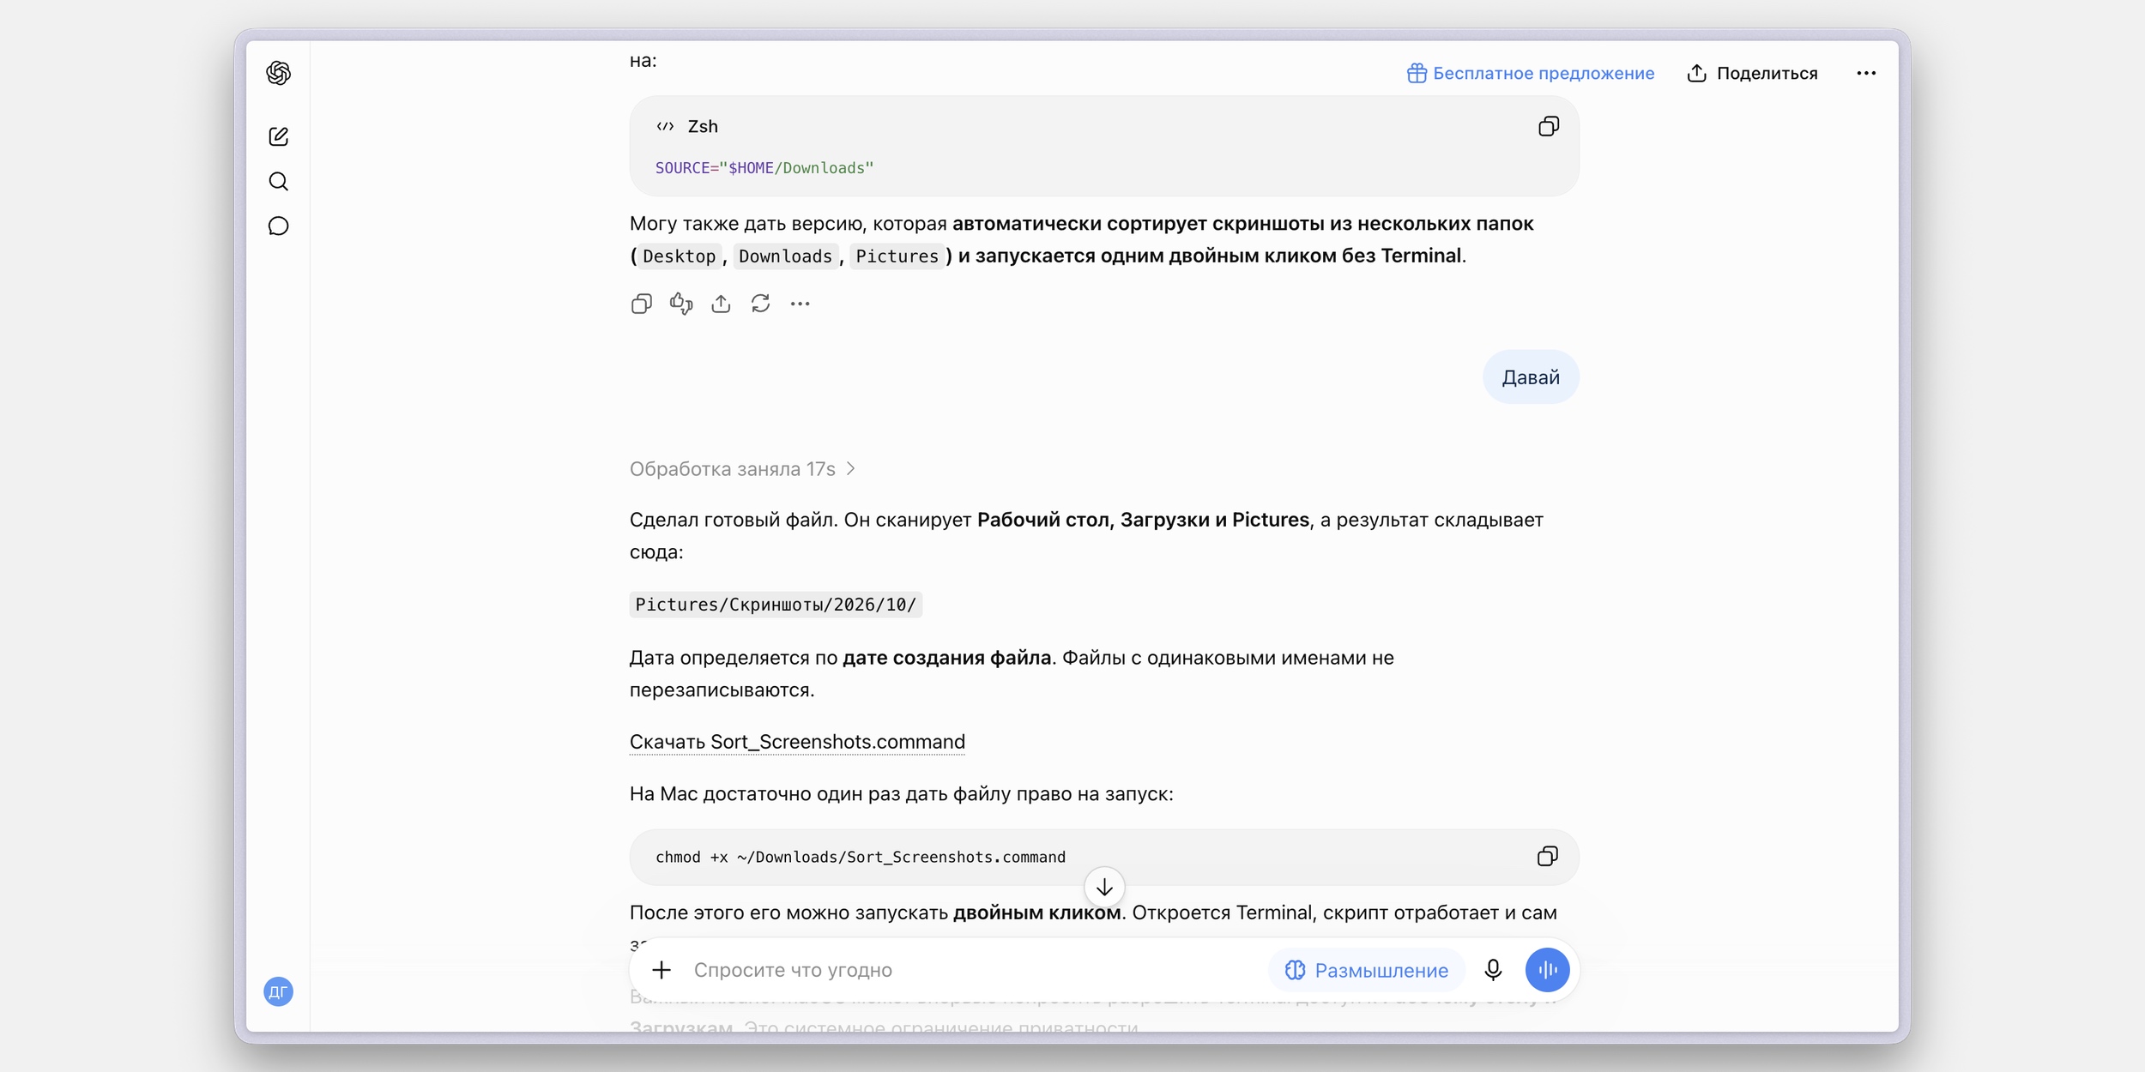
Task: Copy the Zsh code block
Action: coord(1548,127)
